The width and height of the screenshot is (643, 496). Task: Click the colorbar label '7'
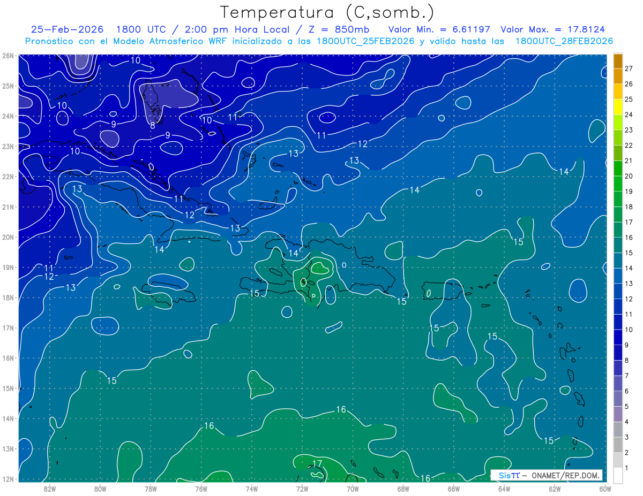[x=627, y=376]
